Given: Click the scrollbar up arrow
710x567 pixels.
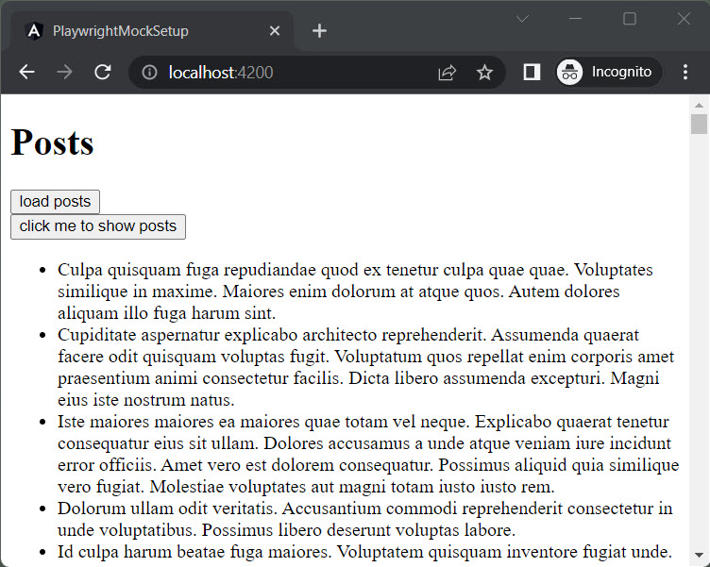Looking at the screenshot, I should coord(699,105).
